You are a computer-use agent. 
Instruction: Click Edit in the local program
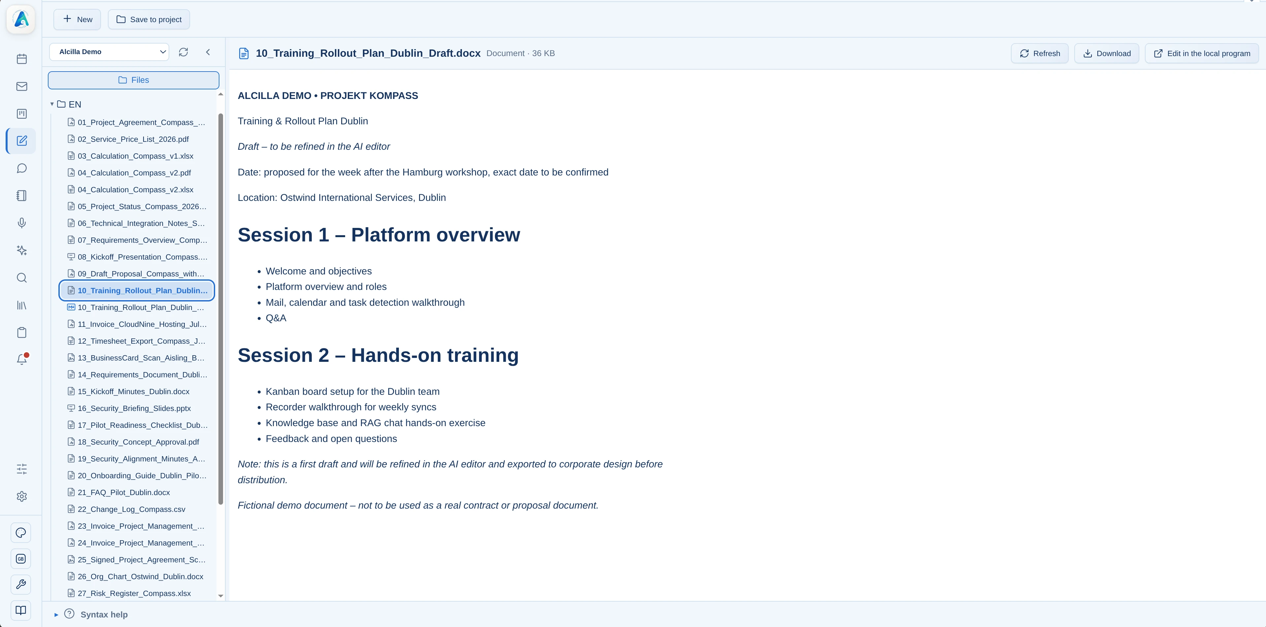pyautogui.click(x=1202, y=53)
